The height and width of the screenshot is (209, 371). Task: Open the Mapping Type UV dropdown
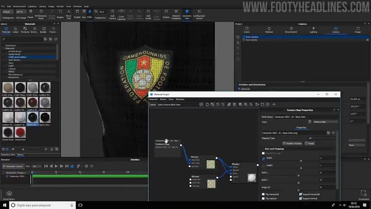click(322, 138)
